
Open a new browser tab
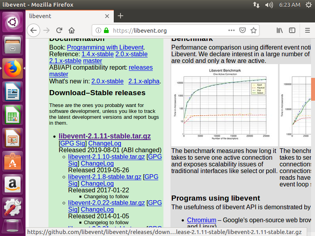(x=120, y=16)
